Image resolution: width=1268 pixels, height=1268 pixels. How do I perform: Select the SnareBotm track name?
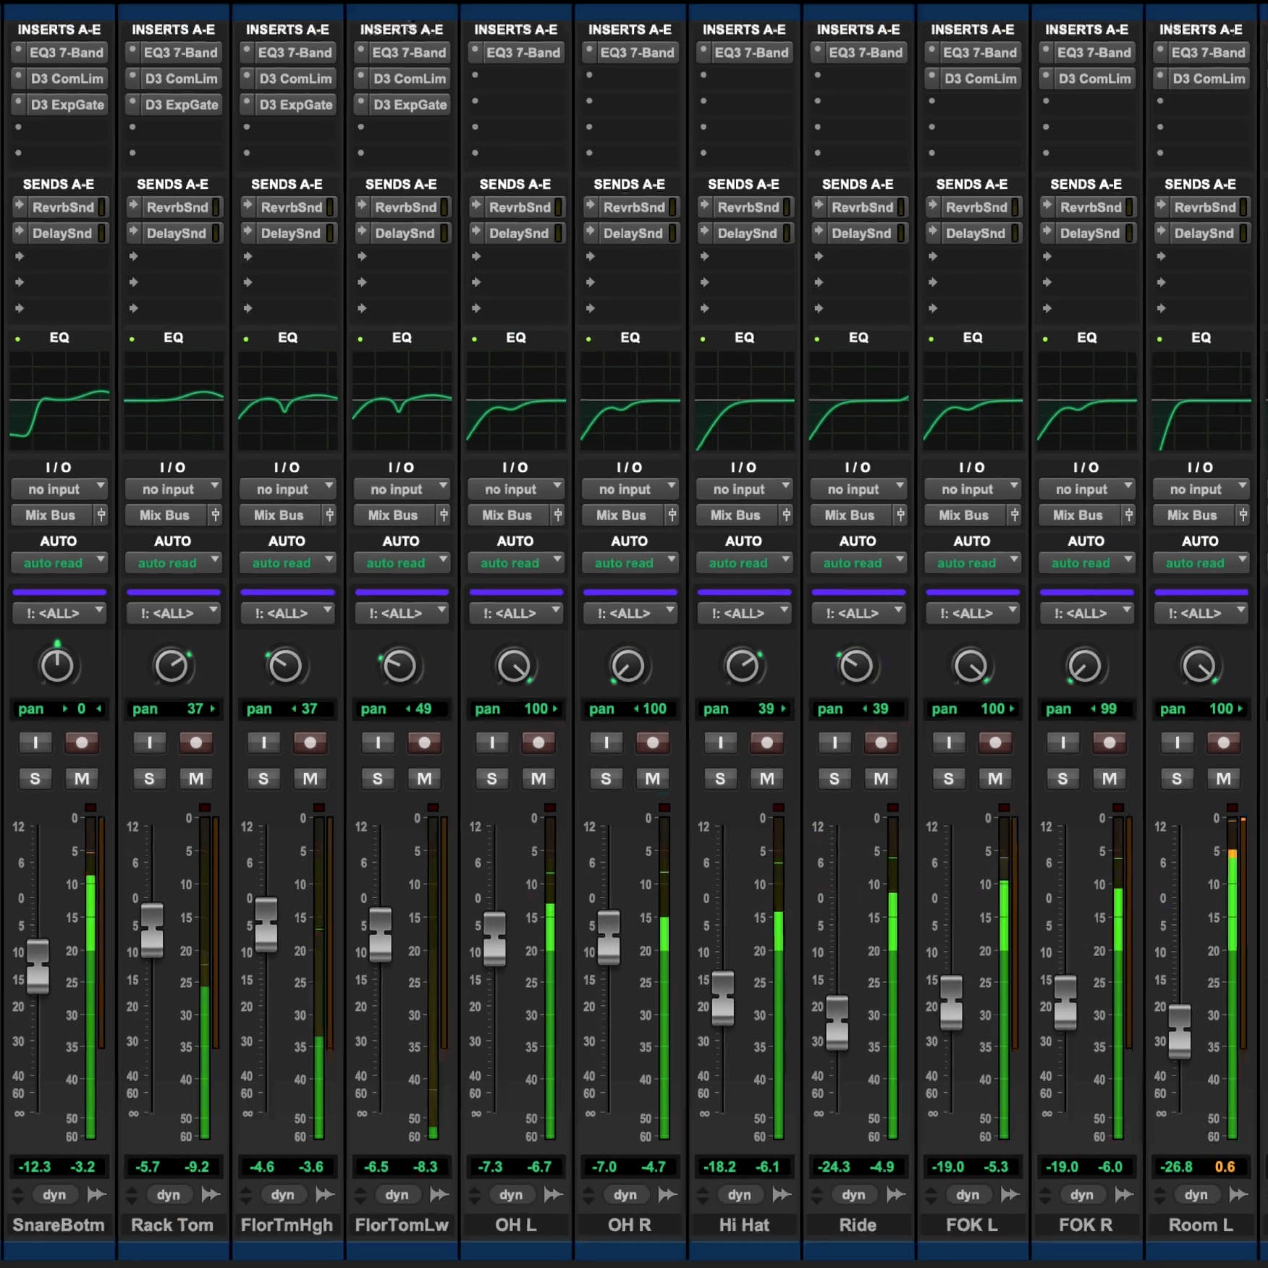[x=59, y=1225]
